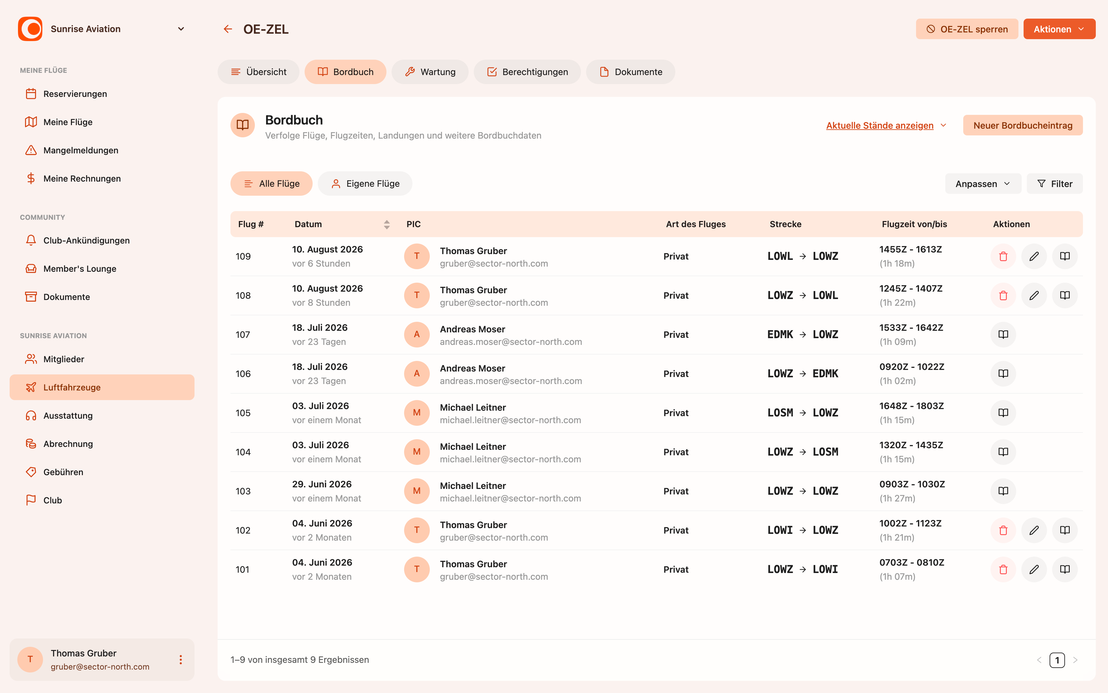
Task: Create a Neuer Bordbucheintrag
Action: point(1022,125)
